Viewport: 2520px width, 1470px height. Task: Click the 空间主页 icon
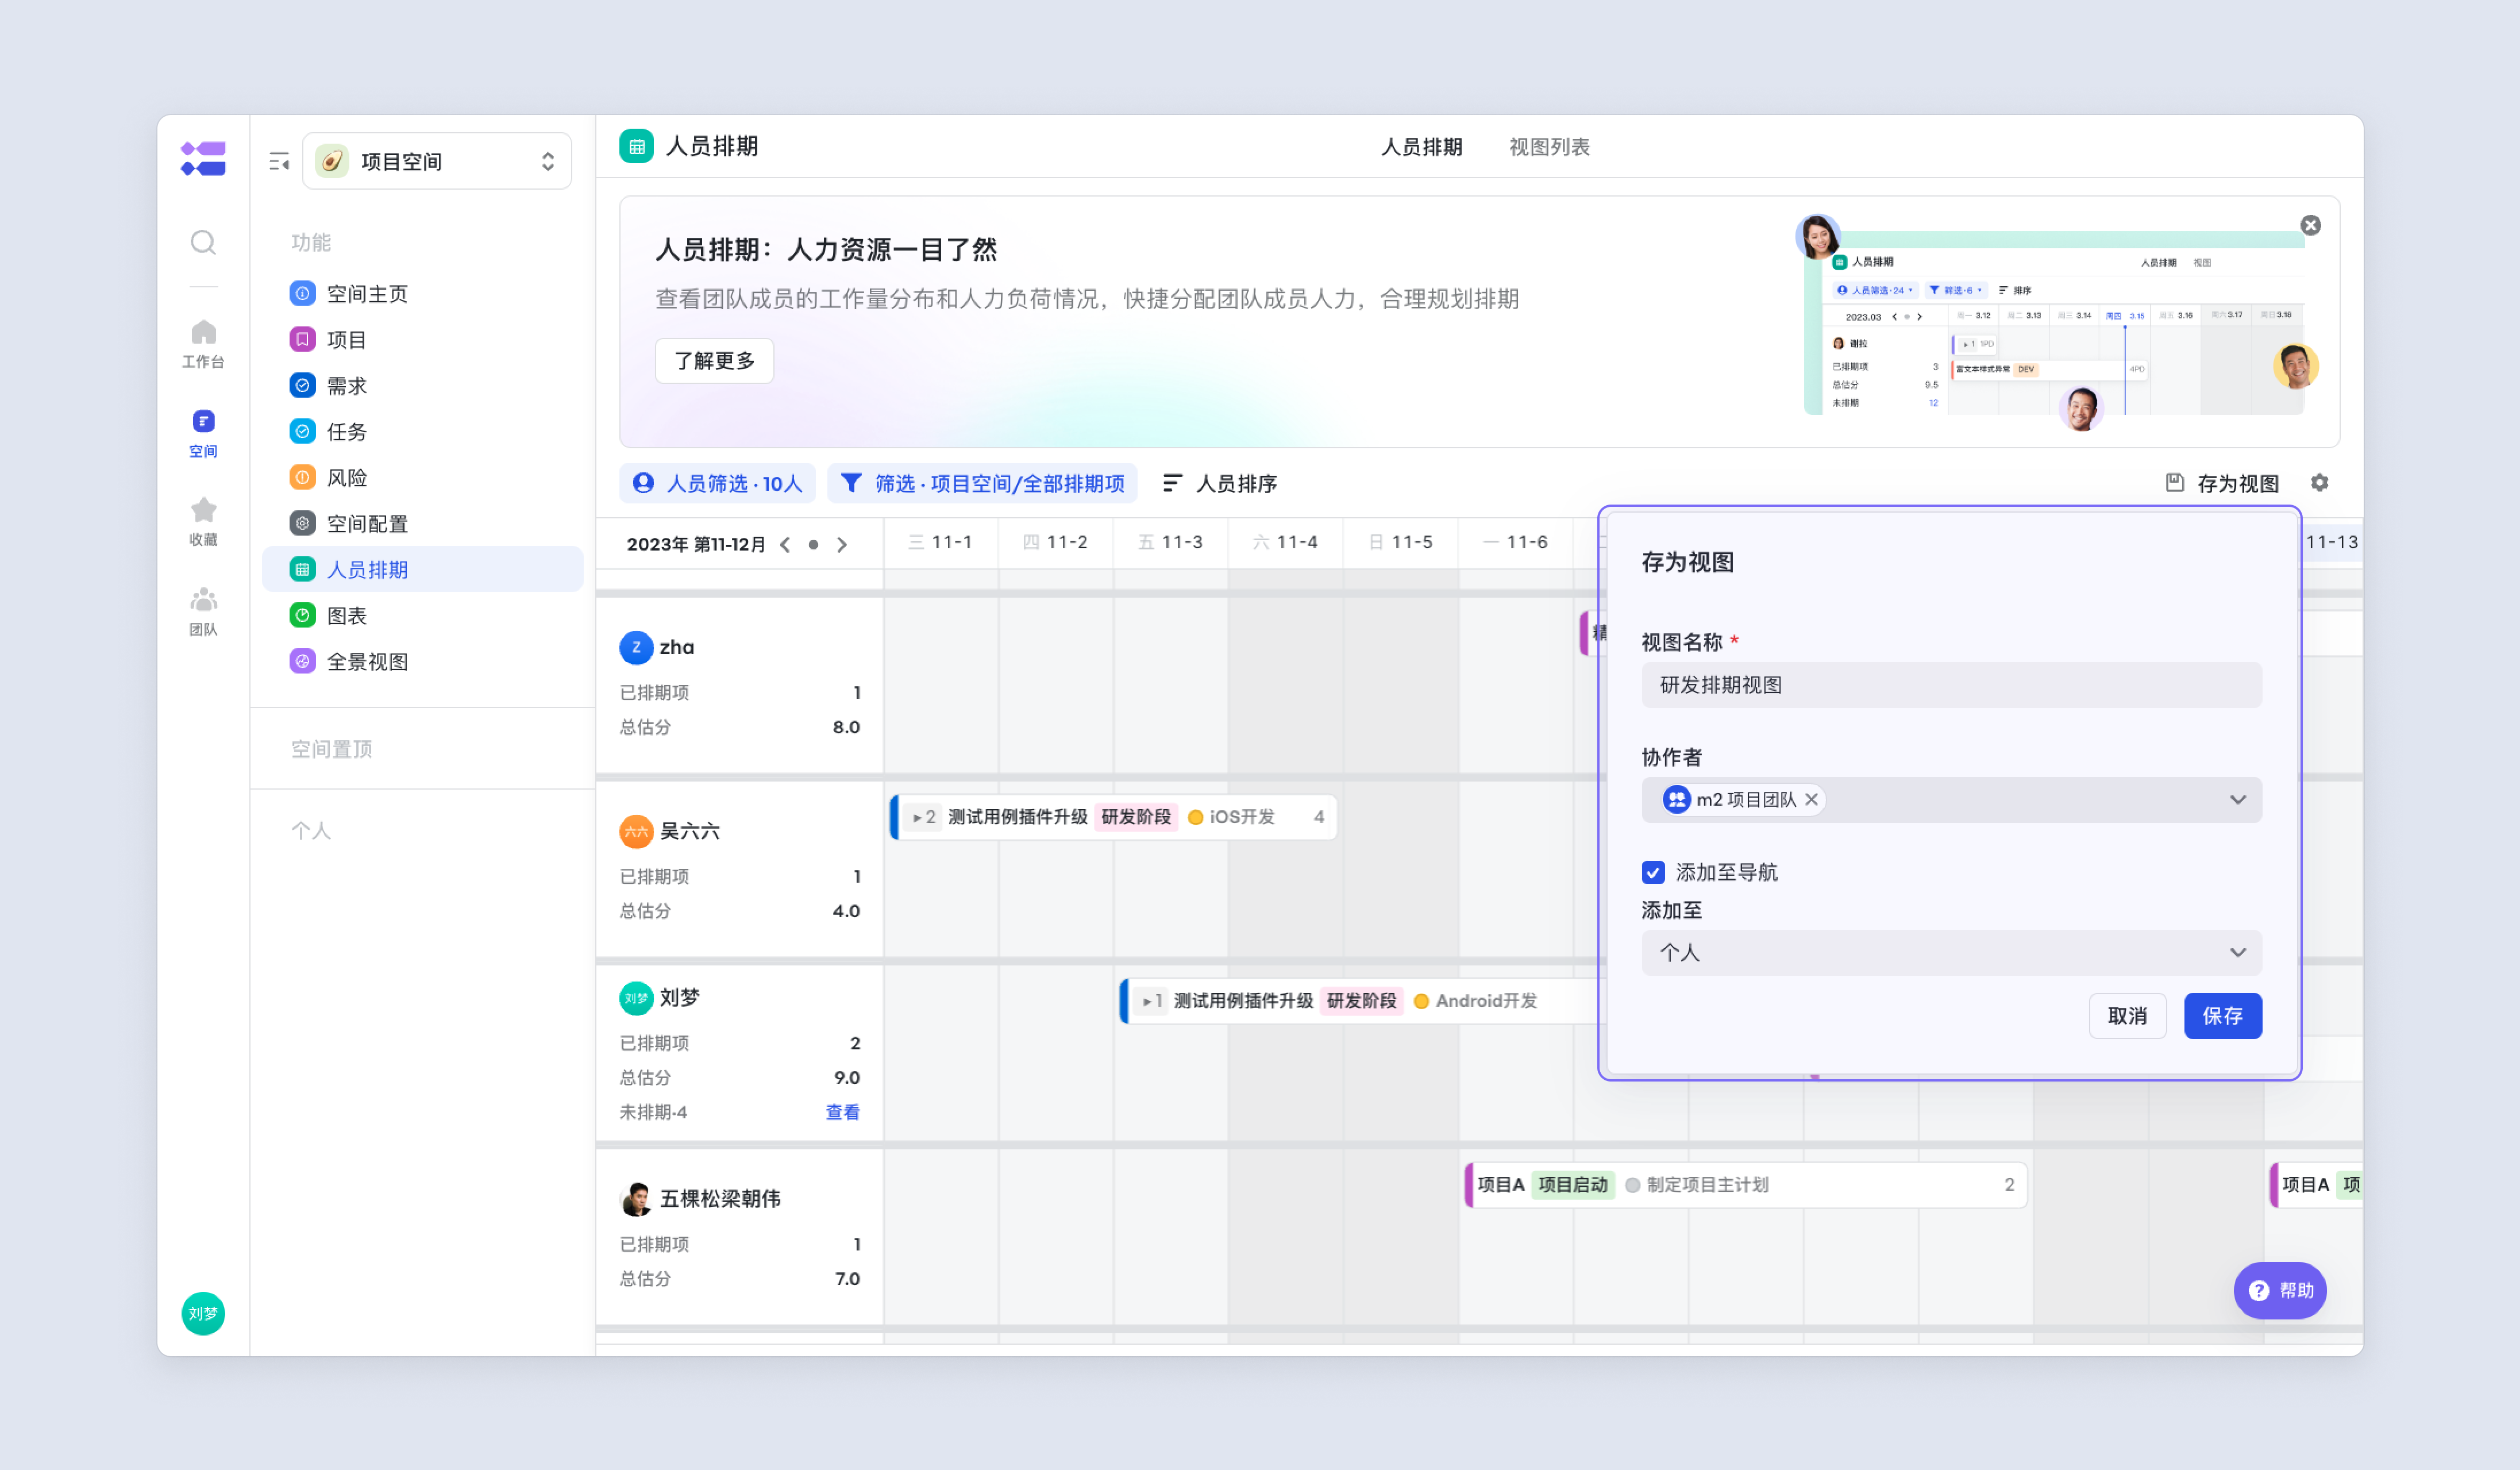(302, 293)
